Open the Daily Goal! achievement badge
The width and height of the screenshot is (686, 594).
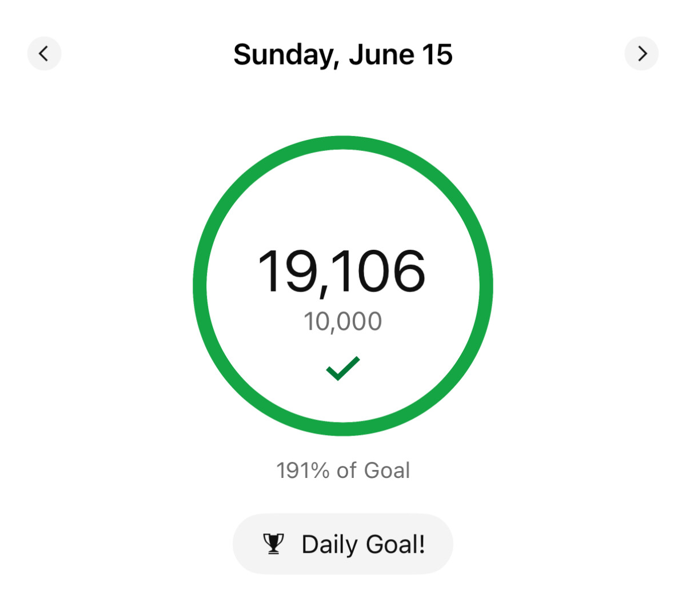click(x=343, y=544)
